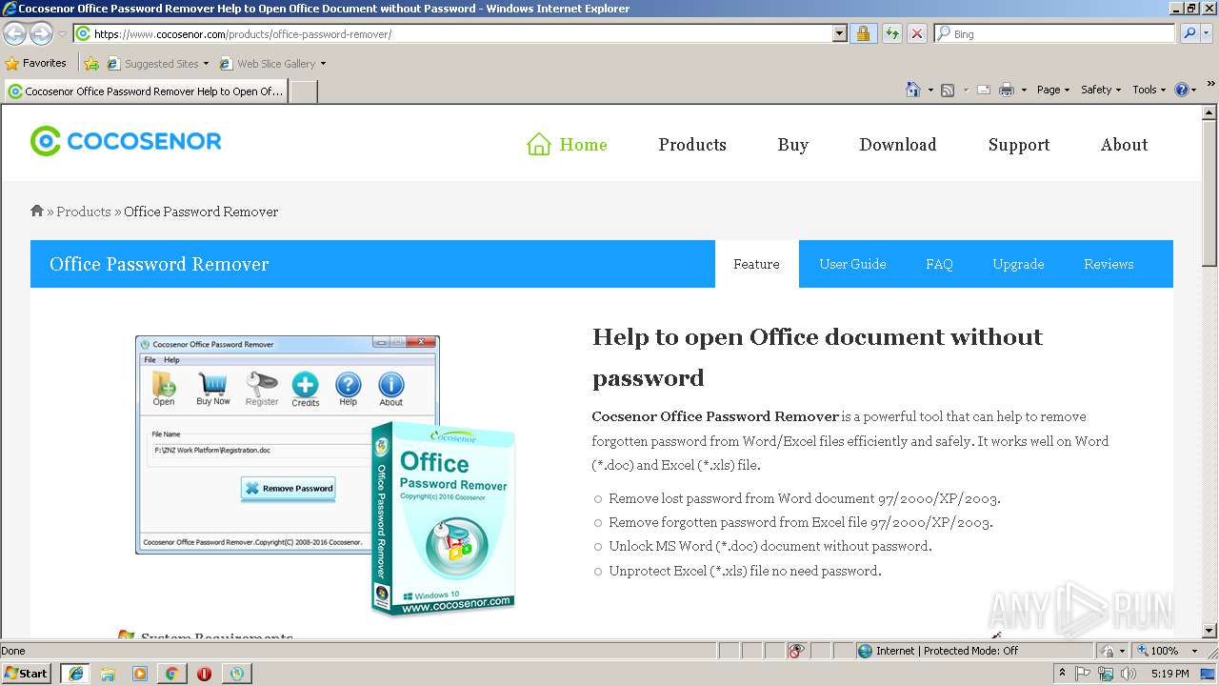
Task: Click the red Stop loading icon
Action: tap(916, 33)
